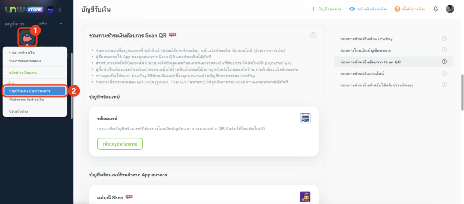Select รายการชำระเงิน from the popup menu
Image resolution: width=464 pixels, height=204 pixels.
tap(22, 53)
